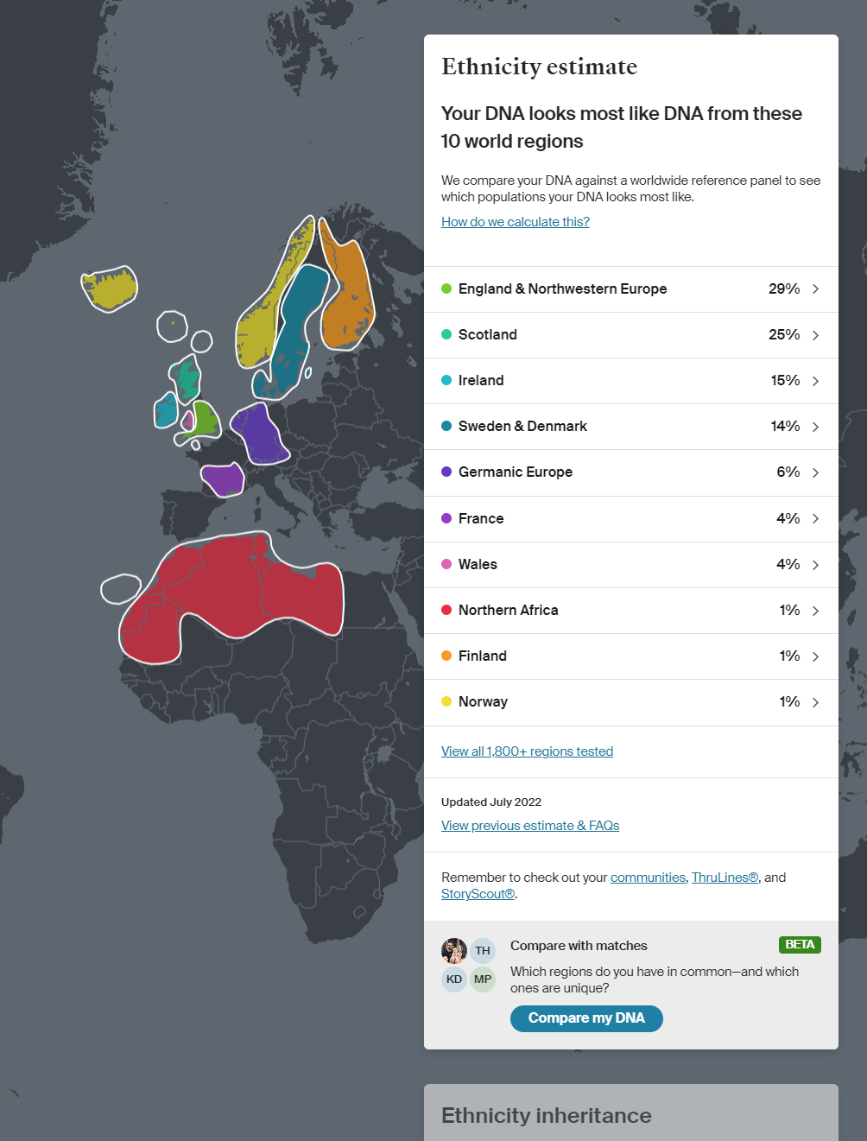867x1141 pixels.
Task: Open 'View previous estimate & FAQs'
Action: 529,825
